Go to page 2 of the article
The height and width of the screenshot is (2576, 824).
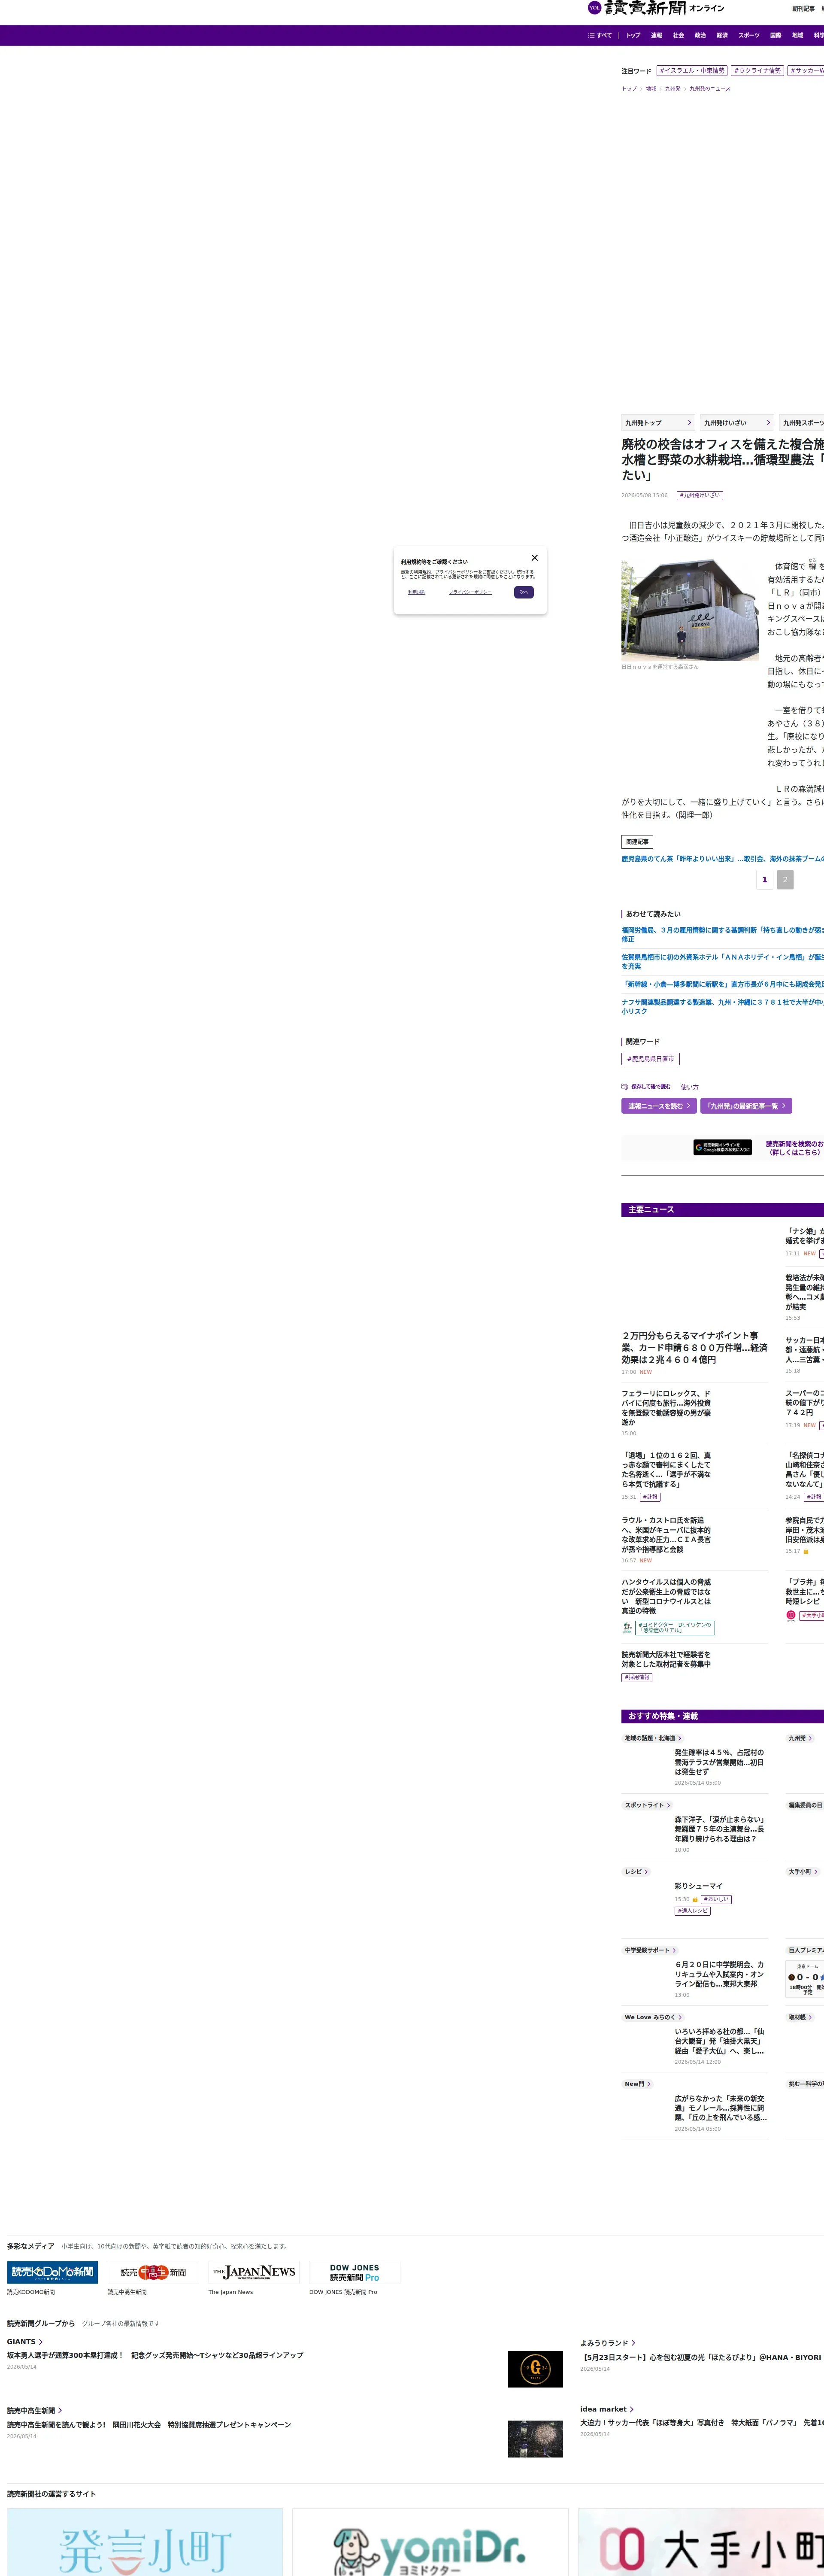coord(785,880)
